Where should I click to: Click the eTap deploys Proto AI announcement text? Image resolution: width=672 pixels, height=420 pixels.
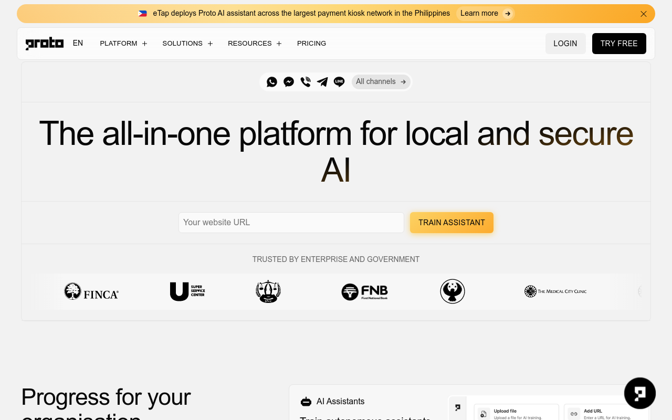(x=301, y=14)
